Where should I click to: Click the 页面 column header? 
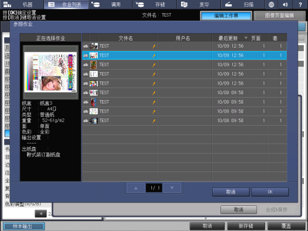pos(256,38)
